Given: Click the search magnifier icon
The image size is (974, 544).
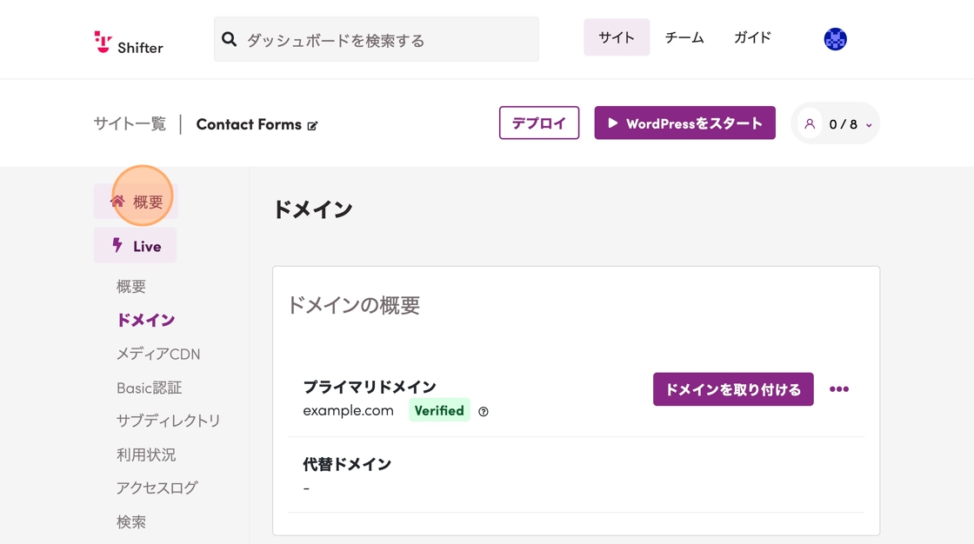Looking at the screenshot, I should (230, 39).
